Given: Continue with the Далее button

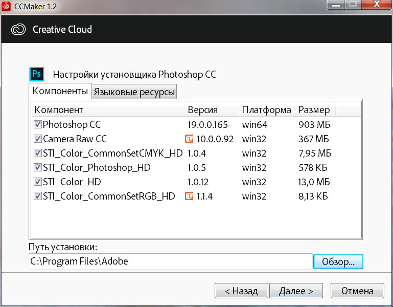Looking at the screenshot, I should point(296,291).
